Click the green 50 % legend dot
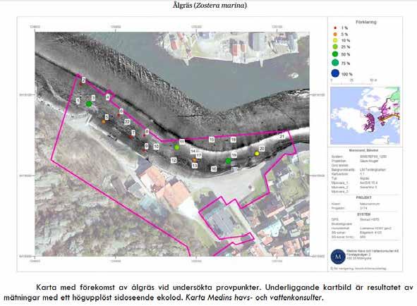 click(335, 54)
